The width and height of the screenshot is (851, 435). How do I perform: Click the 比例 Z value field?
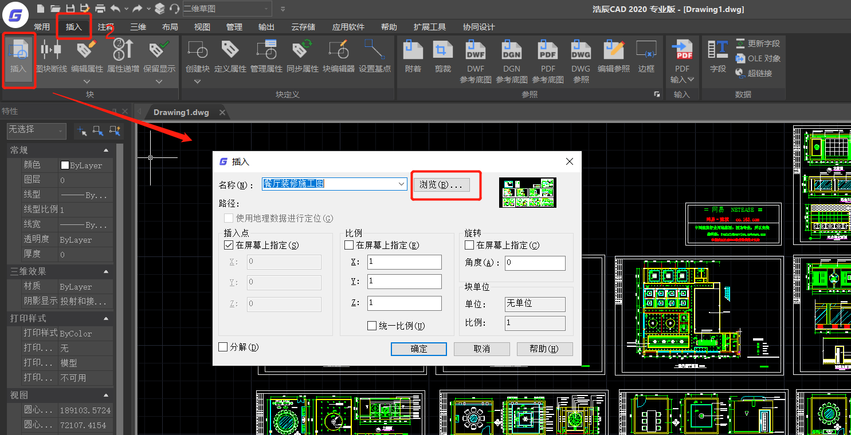tap(405, 303)
